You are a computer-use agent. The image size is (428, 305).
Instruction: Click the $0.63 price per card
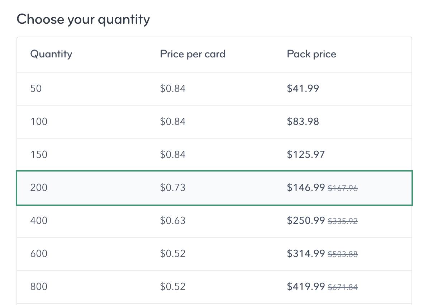[173, 221]
